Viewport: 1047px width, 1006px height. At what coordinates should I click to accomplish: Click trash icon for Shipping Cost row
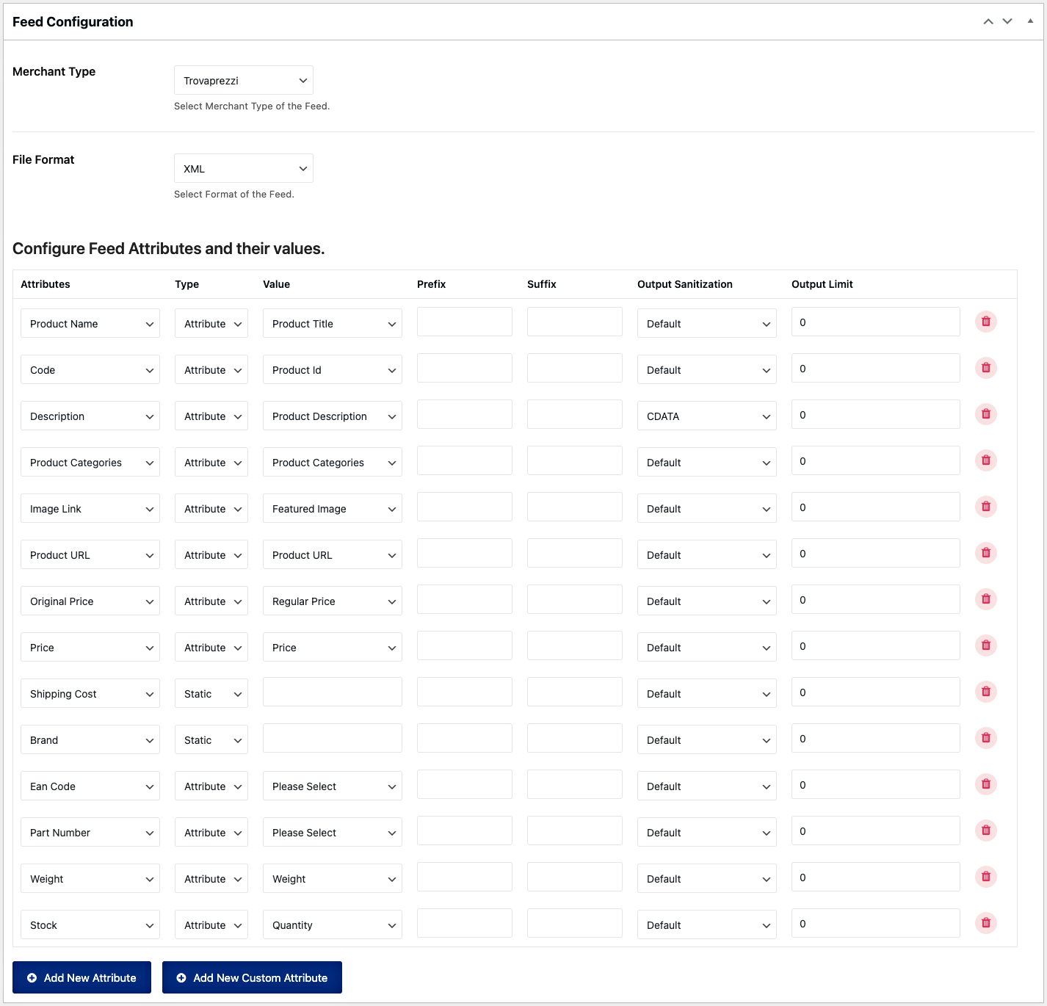(985, 692)
